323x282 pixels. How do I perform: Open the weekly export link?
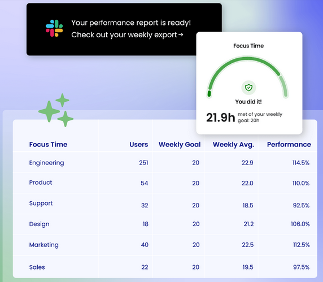click(127, 35)
